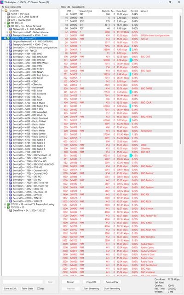Expand ServiceID 17540 BBC One HD node

pos(7,161)
